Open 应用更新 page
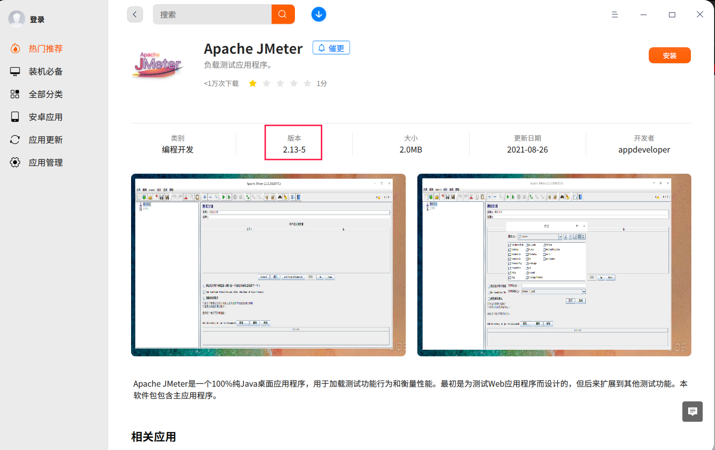Image resolution: width=715 pixels, height=450 pixels. click(x=46, y=140)
